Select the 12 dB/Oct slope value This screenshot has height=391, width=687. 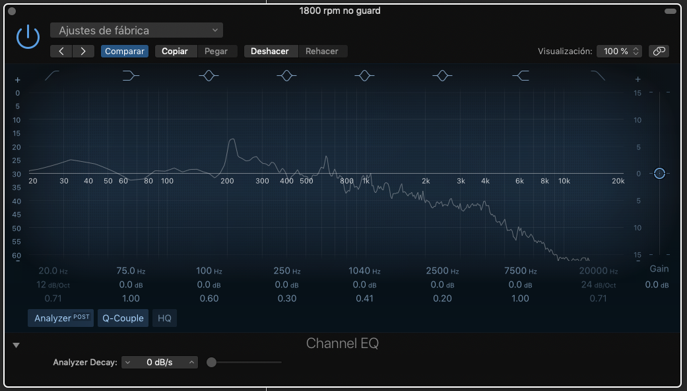point(53,285)
